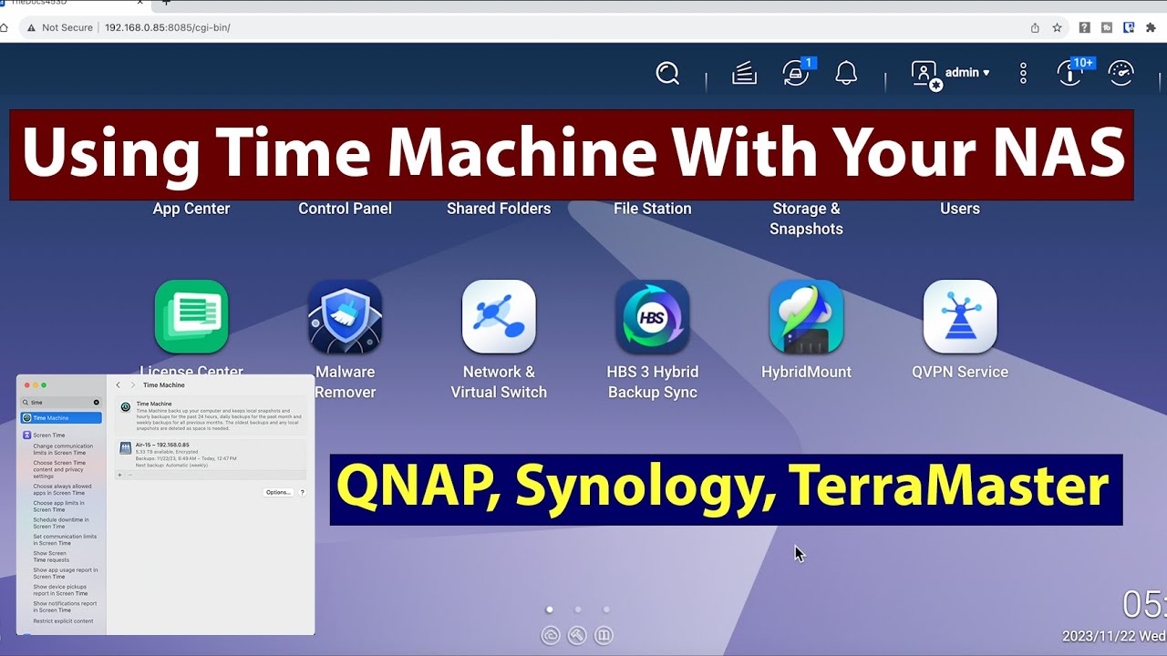The width and height of the screenshot is (1167, 656).
Task: Open Set communication limits in Screen Time
Action: tap(65, 540)
